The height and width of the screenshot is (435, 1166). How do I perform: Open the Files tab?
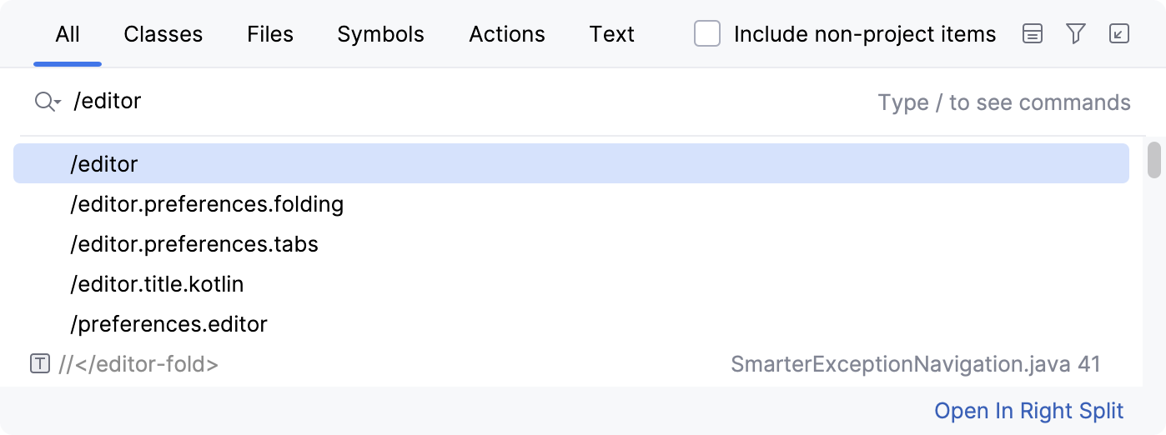click(270, 34)
